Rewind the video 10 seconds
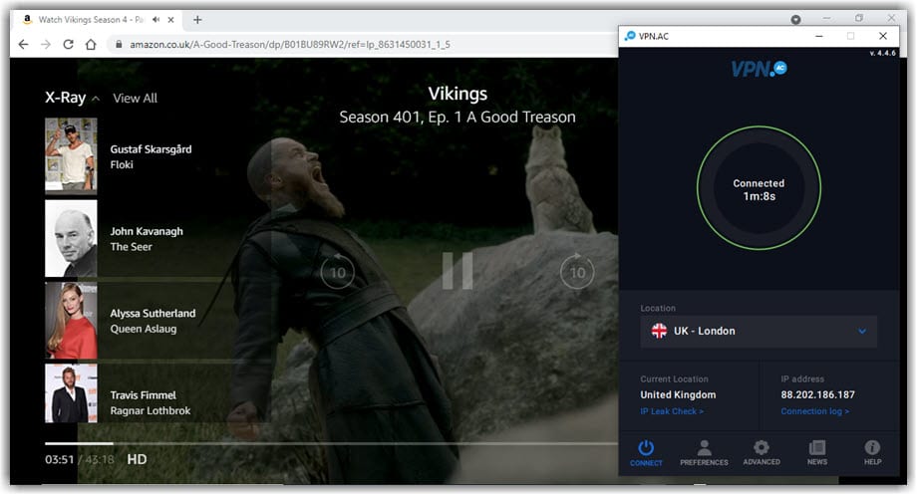 pyautogui.click(x=338, y=272)
